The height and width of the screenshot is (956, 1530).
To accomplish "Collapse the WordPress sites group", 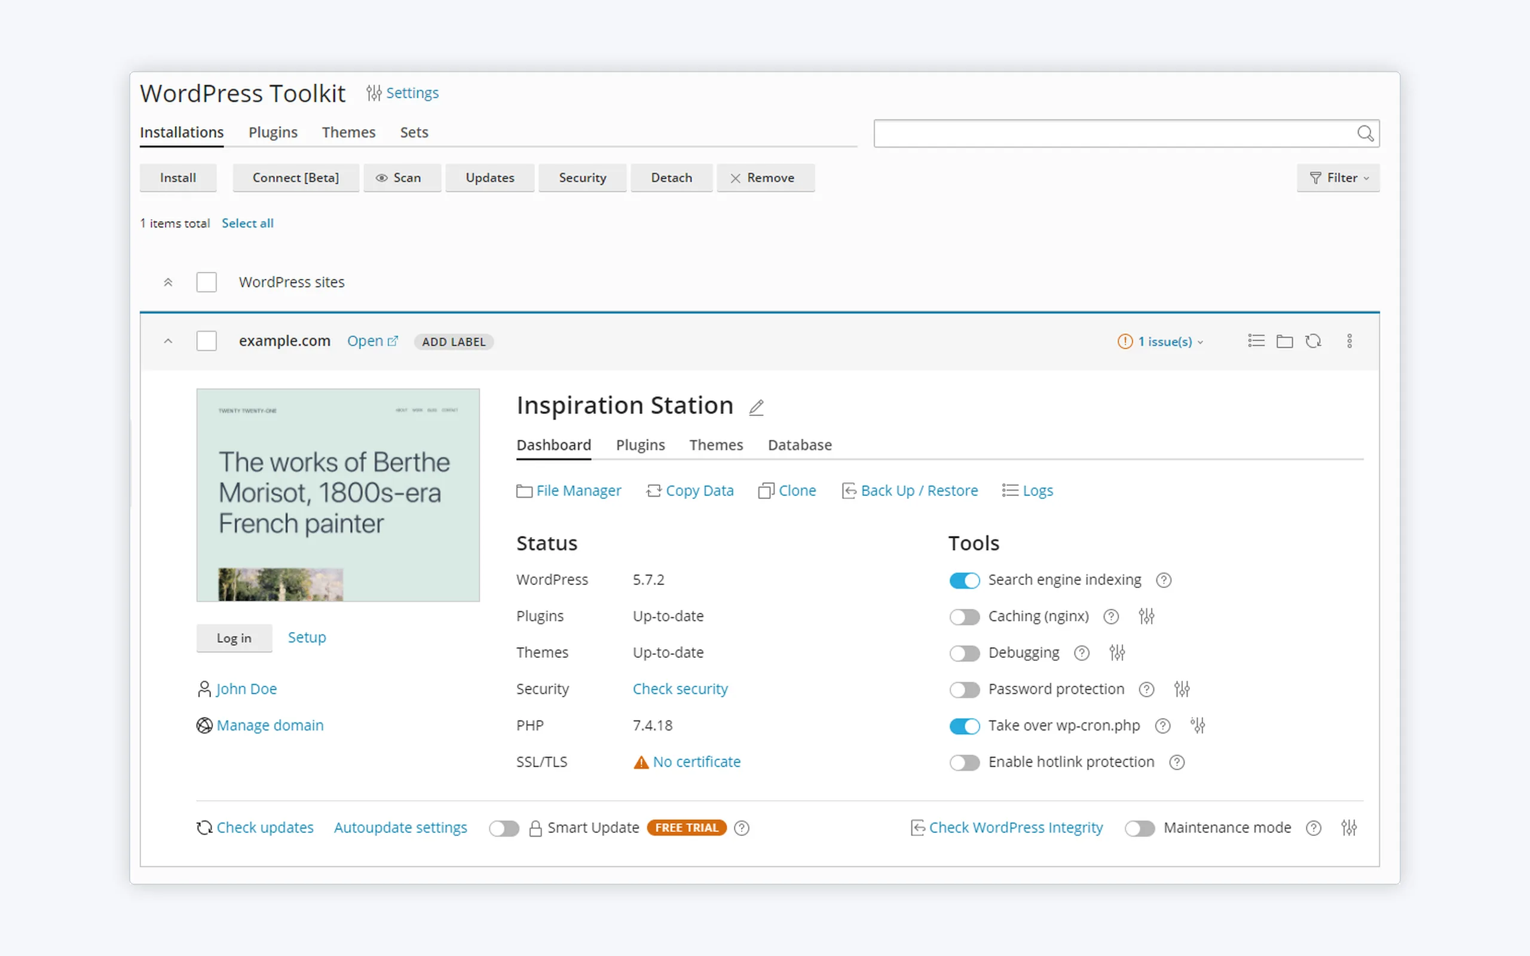I will click(x=168, y=283).
